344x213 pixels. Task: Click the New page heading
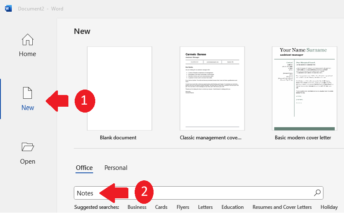coord(82,31)
